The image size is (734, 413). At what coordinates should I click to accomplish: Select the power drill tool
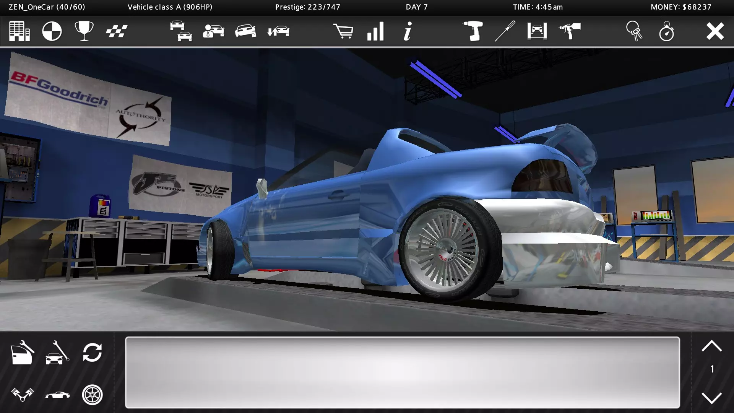(473, 31)
